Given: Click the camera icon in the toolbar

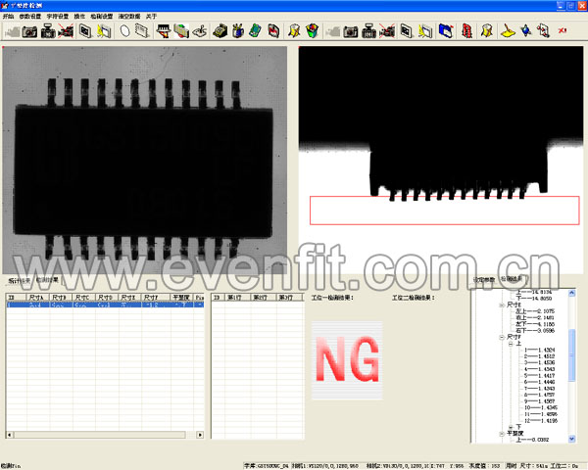Looking at the screenshot, I should [x=29, y=31].
